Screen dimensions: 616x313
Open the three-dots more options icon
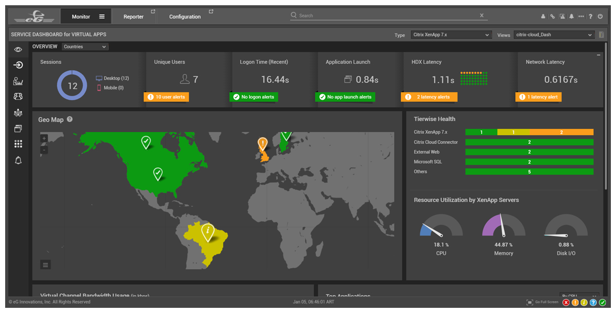(x=581, y=16)
